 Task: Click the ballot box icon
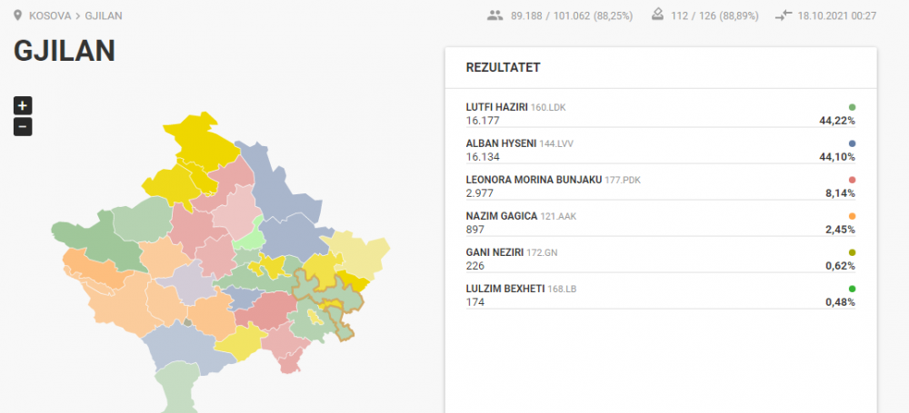[x=657, y=15]
